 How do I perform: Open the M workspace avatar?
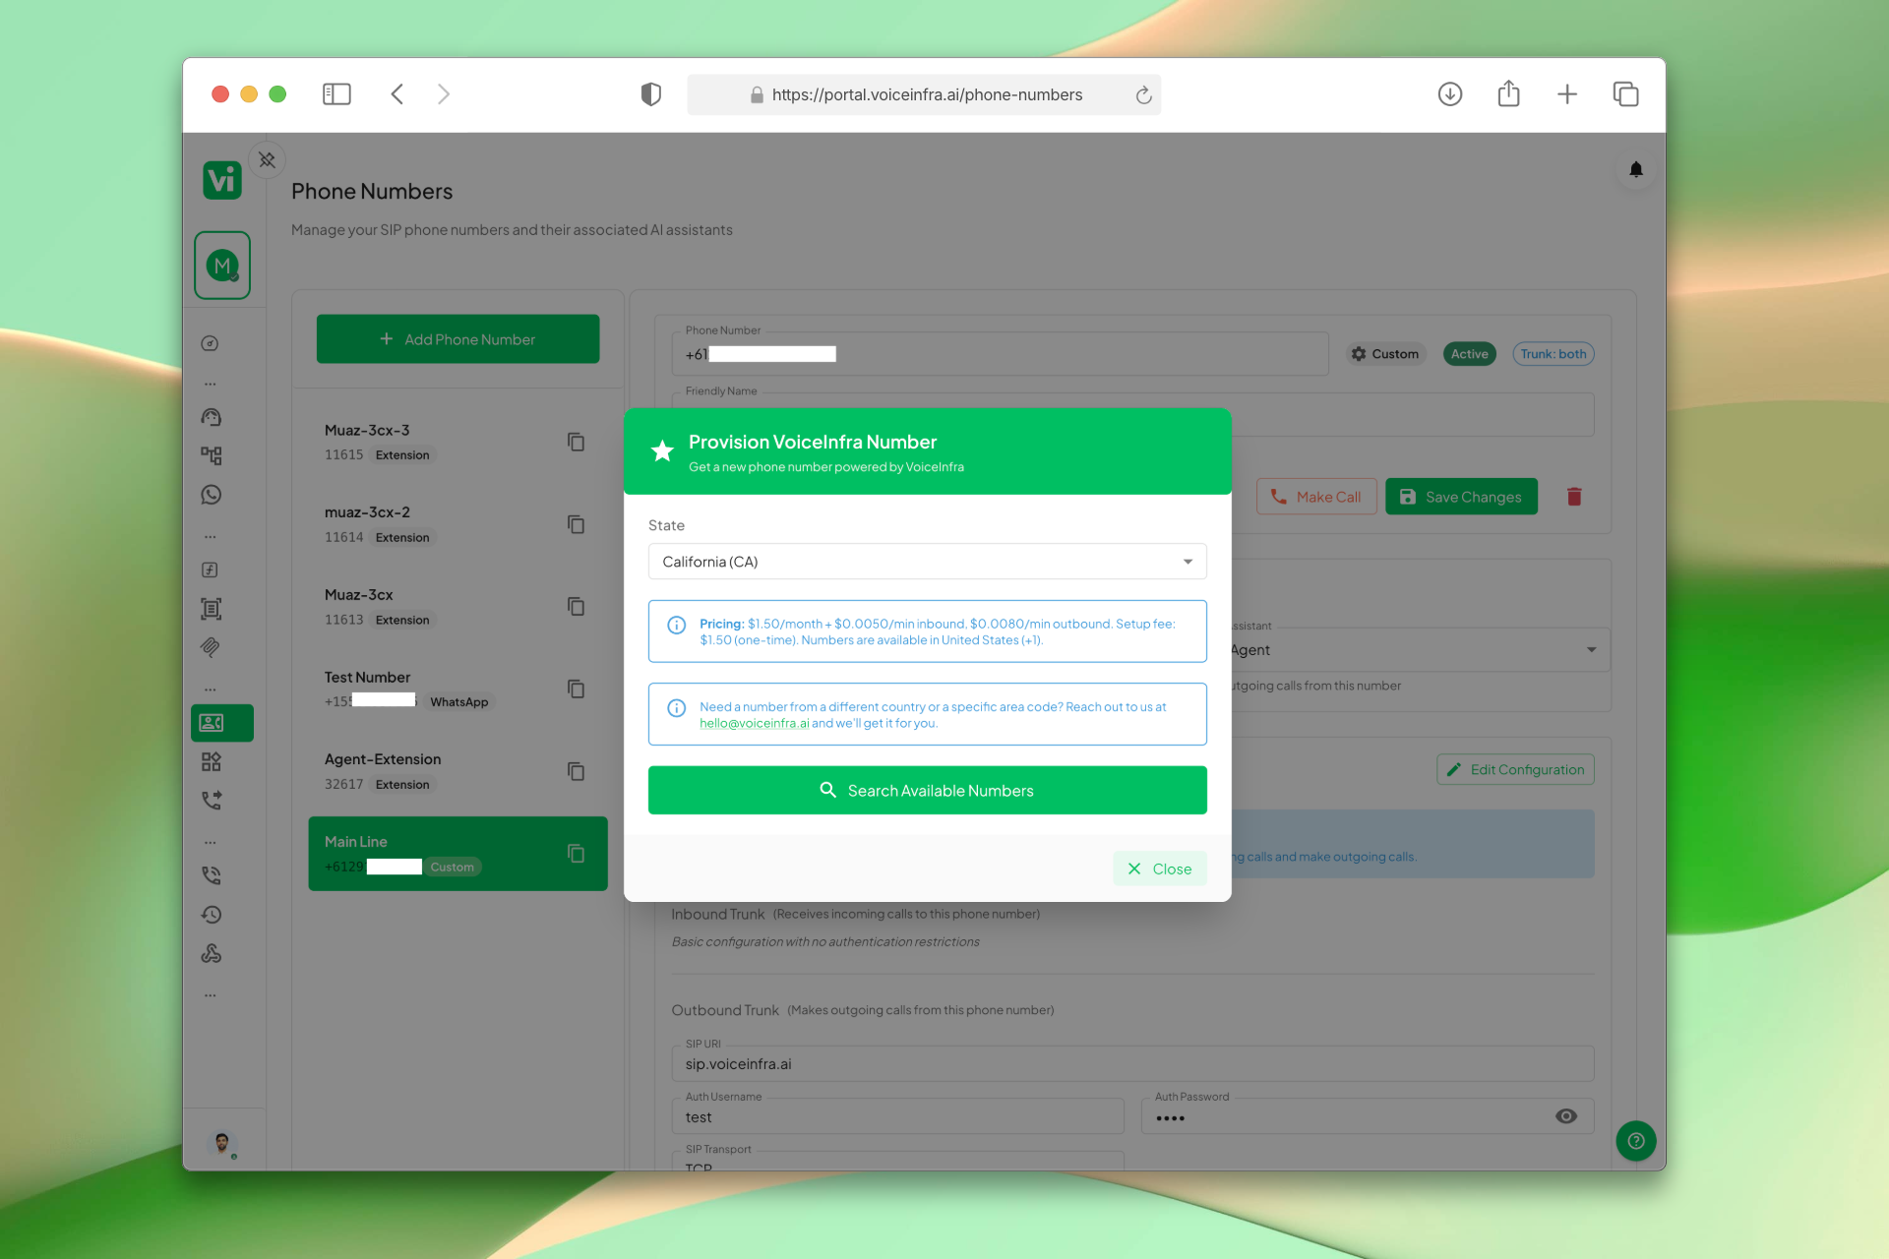[222, 266]
